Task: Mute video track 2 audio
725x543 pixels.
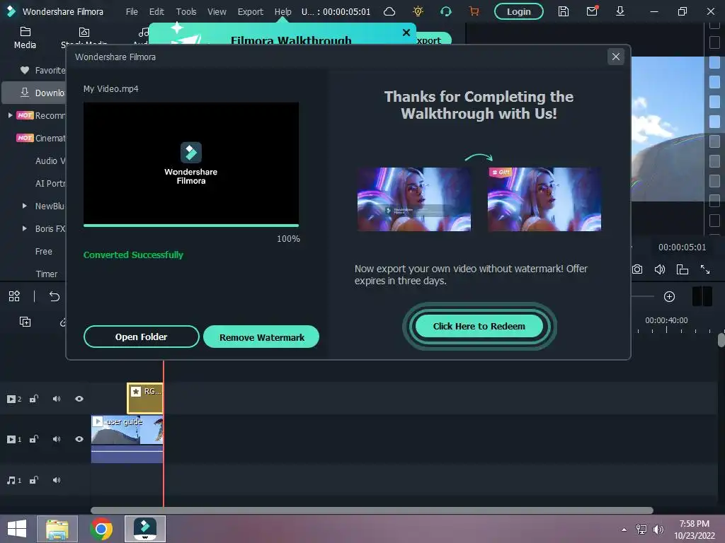Action: (x=57, y=399)
